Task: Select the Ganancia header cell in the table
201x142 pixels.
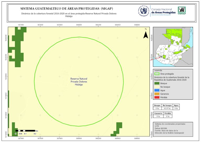Action: tap(158, 113)
